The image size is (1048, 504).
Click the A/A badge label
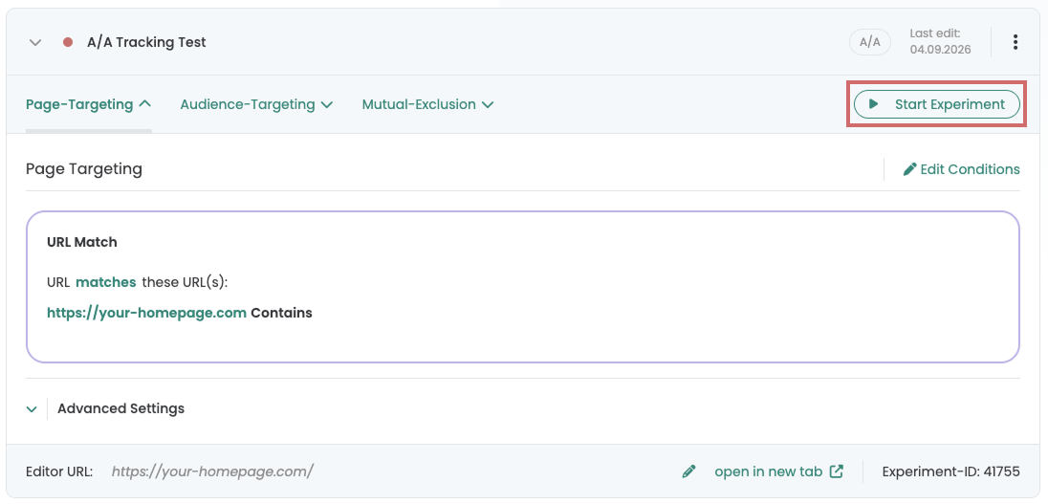coord(869,42)
